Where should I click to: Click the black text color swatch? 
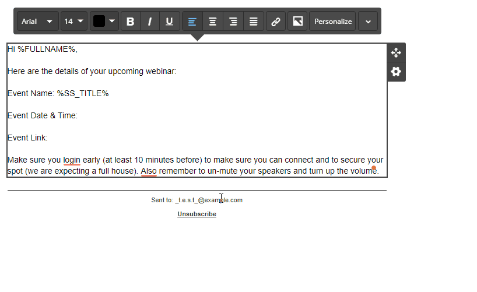99,22
